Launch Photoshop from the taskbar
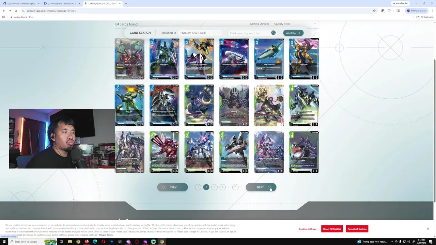The height and width of the screenshot is (245, 436). pyautogui.click(x=112, y=242)
